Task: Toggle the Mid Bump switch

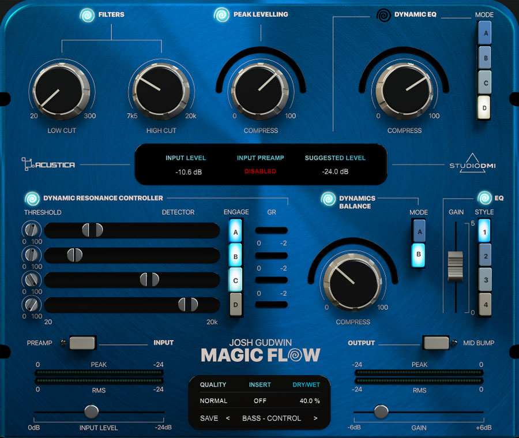Action: tap(436, 343)
